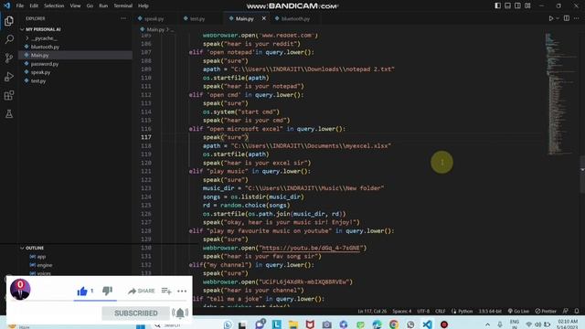The image size is (585, 329).
Task: Open feedback icon in status bar
Action: (x=566, y=311)
